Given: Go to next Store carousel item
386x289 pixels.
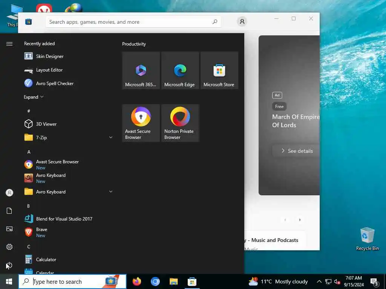Looking at the screenshot, I should tap(300, 220).
